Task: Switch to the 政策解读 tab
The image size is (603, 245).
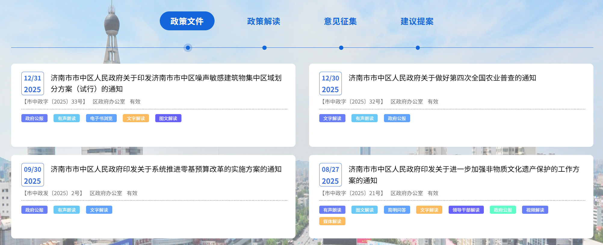Action: [264, 21]
